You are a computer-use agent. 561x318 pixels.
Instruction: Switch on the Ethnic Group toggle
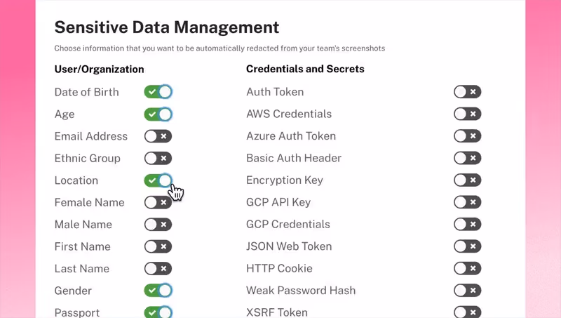(x=158, y=158)
